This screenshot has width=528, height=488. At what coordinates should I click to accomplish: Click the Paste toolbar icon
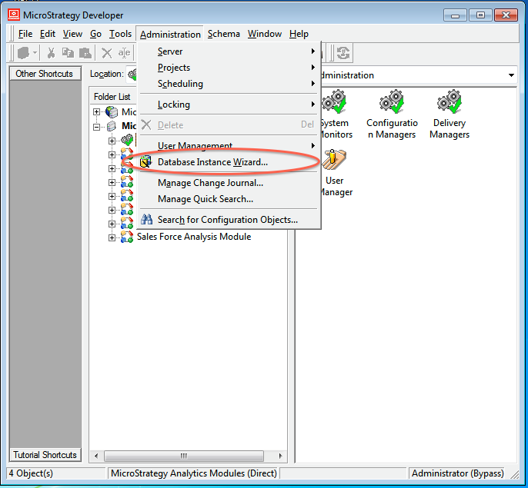(85, 53)
